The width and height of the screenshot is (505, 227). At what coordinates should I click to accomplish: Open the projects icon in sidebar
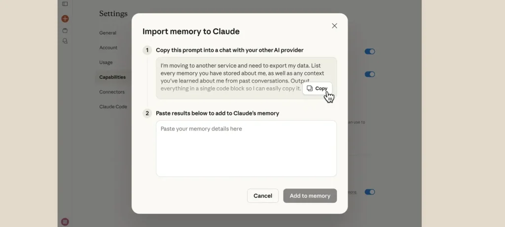pyautogui.click(x=65, y=31)
